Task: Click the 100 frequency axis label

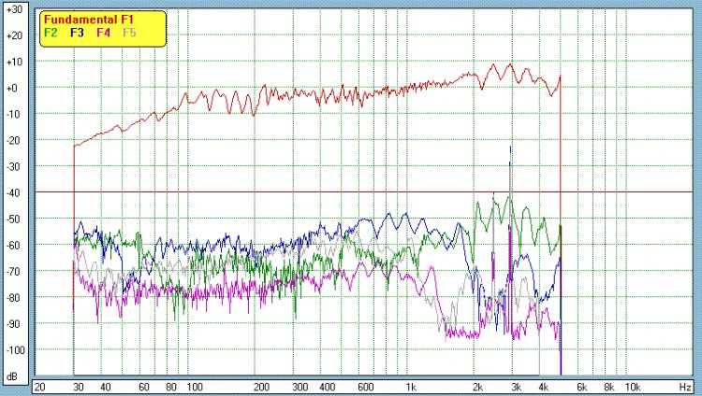Action: coord(195,387)
